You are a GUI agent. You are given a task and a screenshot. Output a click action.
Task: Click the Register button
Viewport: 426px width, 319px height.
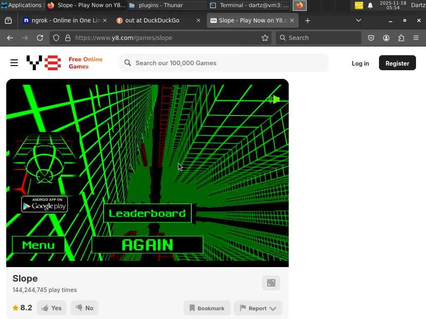[397, 63]
